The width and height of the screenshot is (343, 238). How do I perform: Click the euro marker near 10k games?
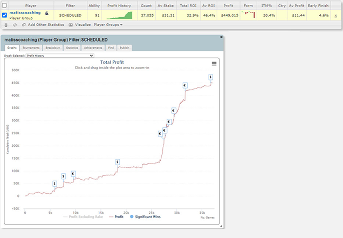pyautogui.click(x=73, y=174)
